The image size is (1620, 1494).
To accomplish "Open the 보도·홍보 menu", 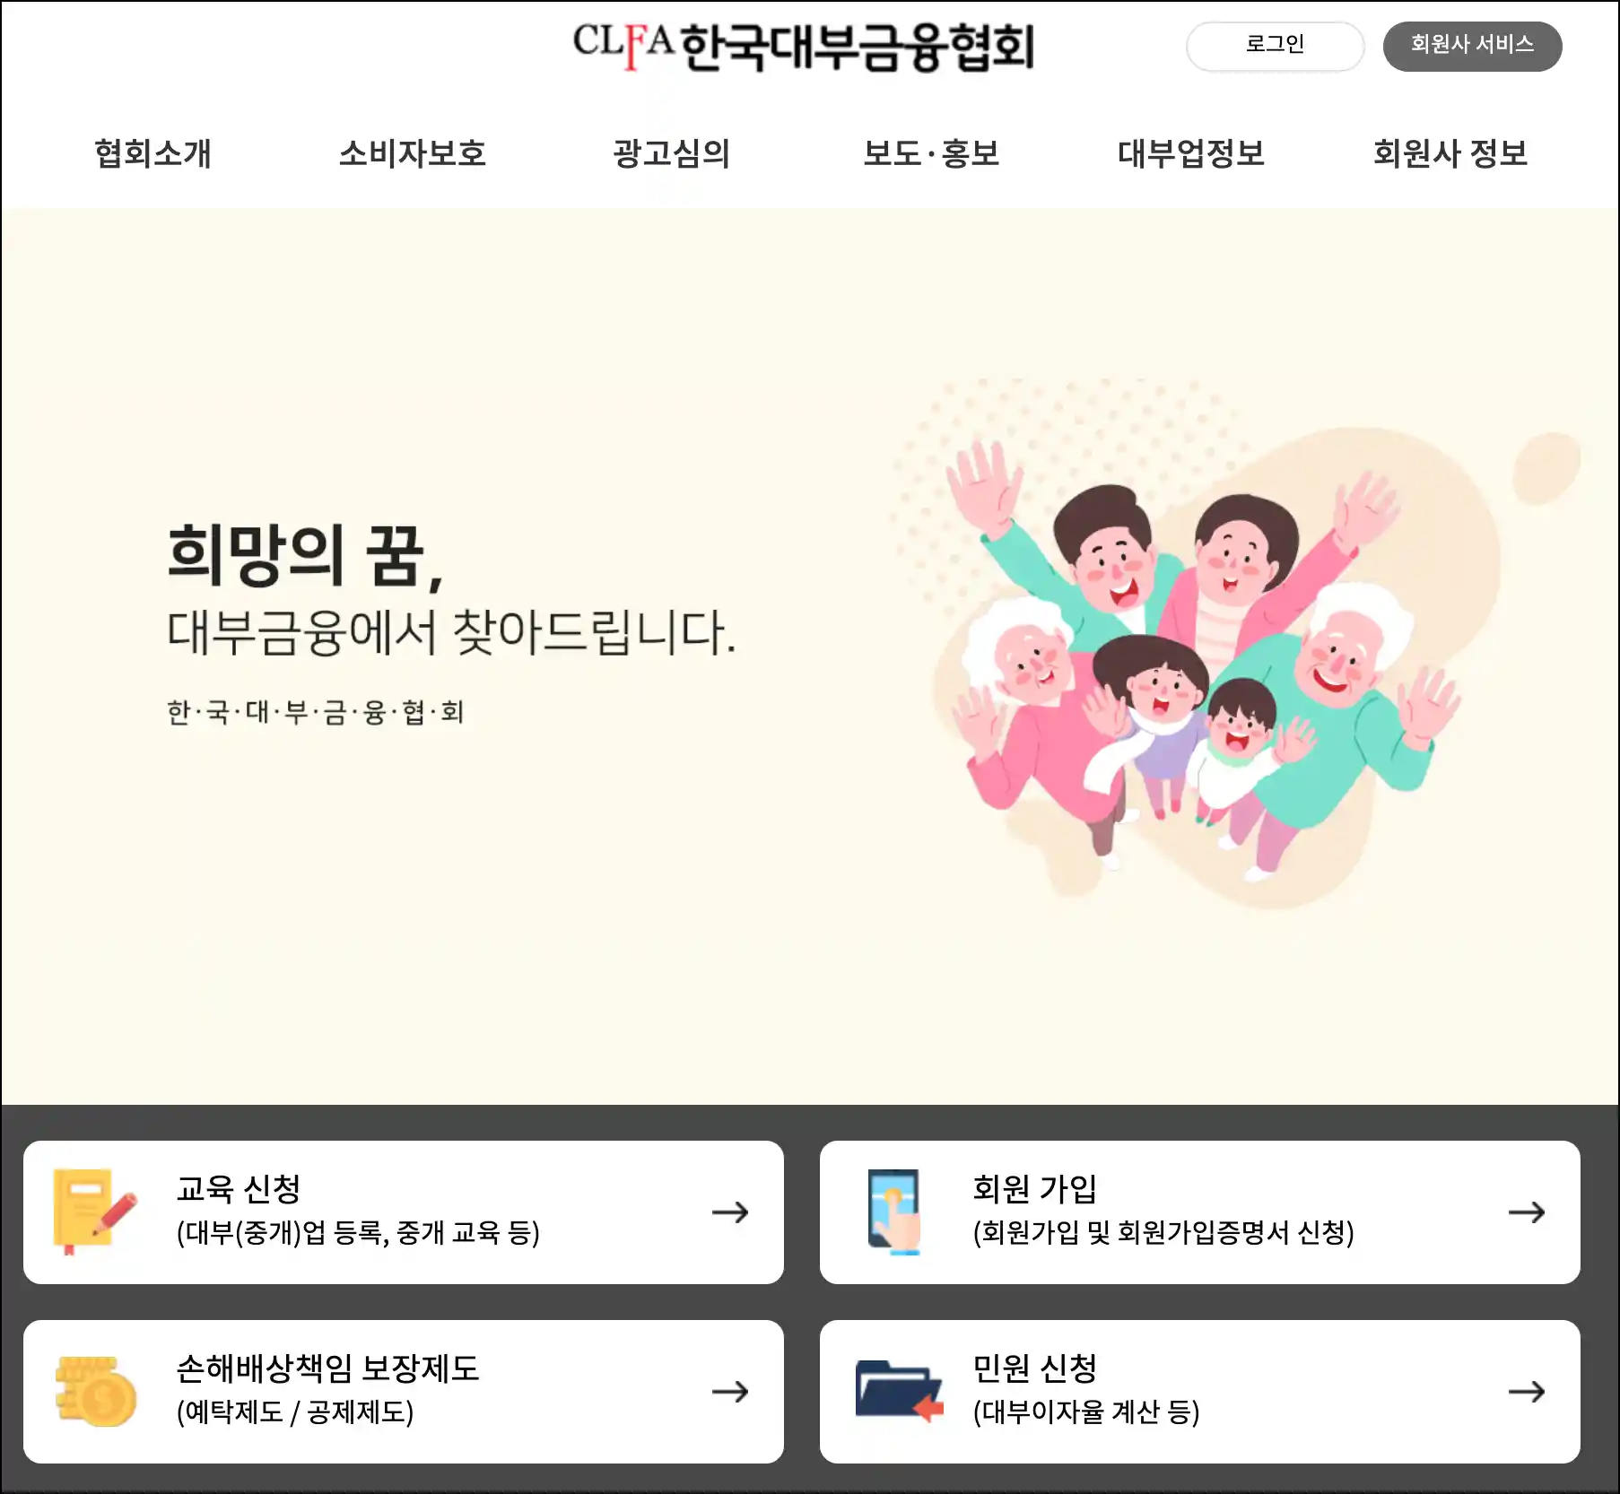I will pyautogui.click(x=931, y=153).
